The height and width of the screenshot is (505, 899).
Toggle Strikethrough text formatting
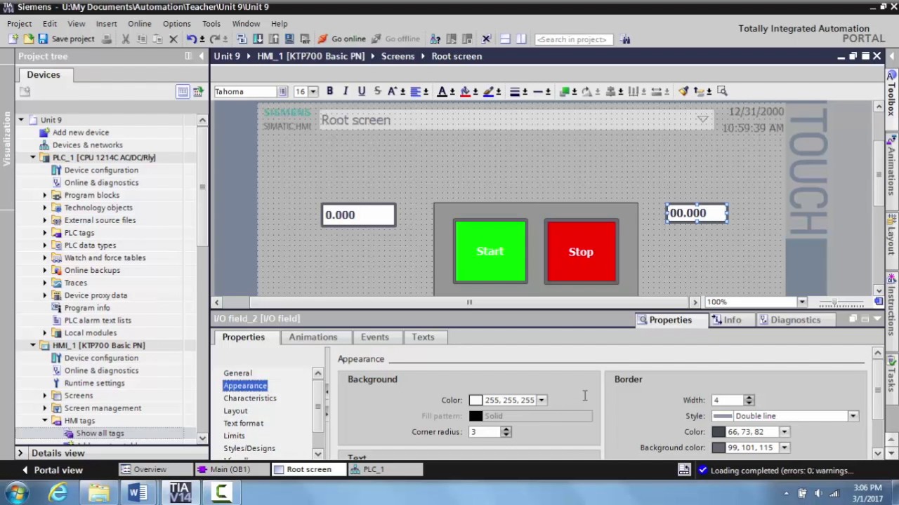(x=377, y=91)
